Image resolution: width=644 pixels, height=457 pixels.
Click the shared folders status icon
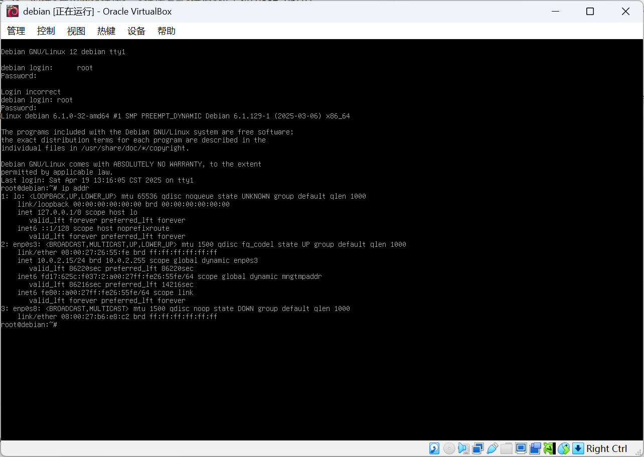507,448
